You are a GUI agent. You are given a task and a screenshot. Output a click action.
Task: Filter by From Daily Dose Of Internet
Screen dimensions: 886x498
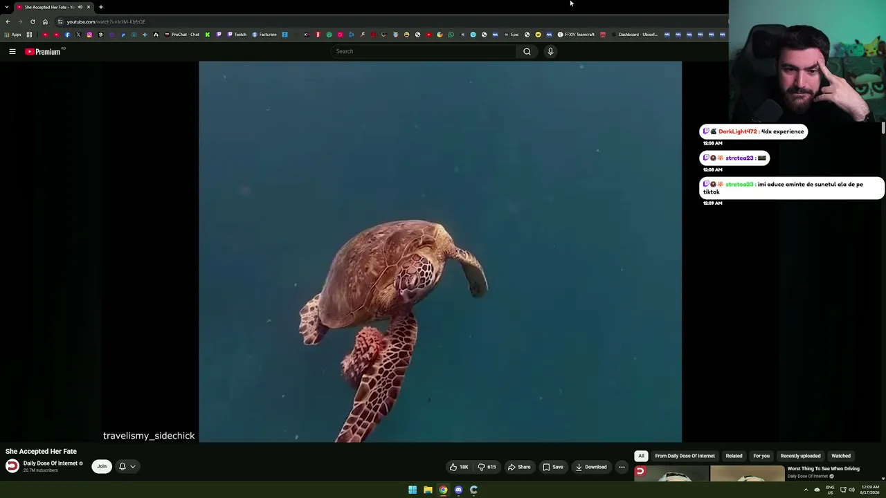click(685, 456)
